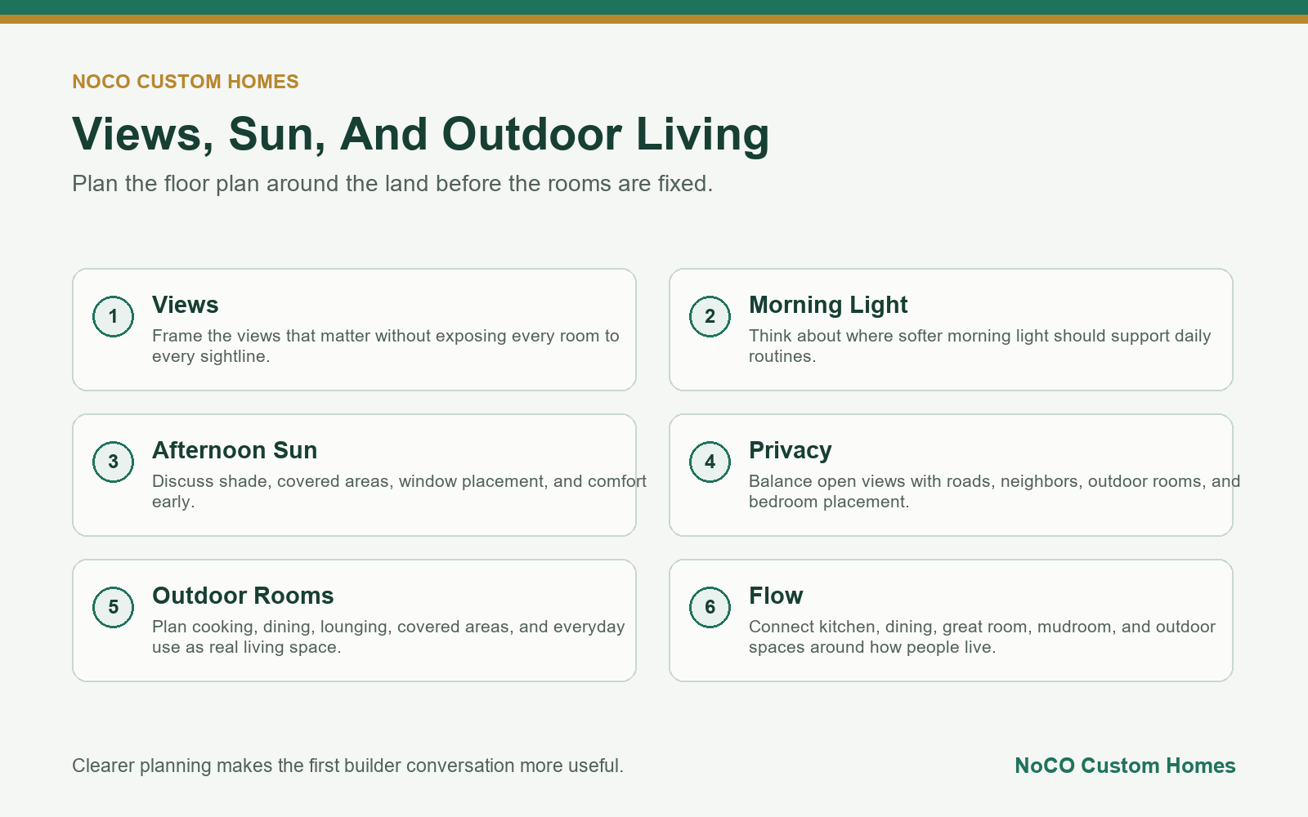
Task: Click the Views, Sun, And Outdoor Living title
Action: pos(421,134)
